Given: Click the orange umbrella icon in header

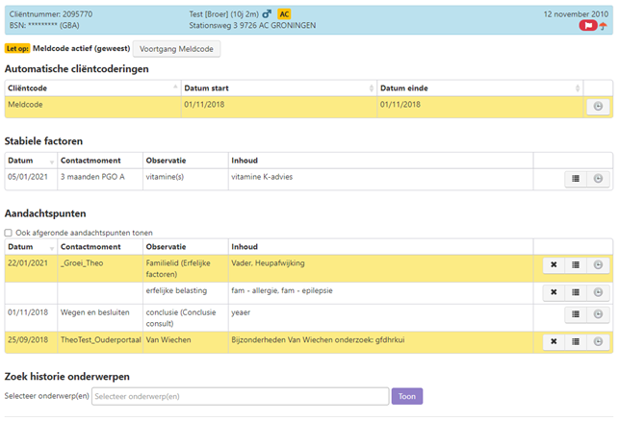Looking at the screenshot, I should (603, 26).
